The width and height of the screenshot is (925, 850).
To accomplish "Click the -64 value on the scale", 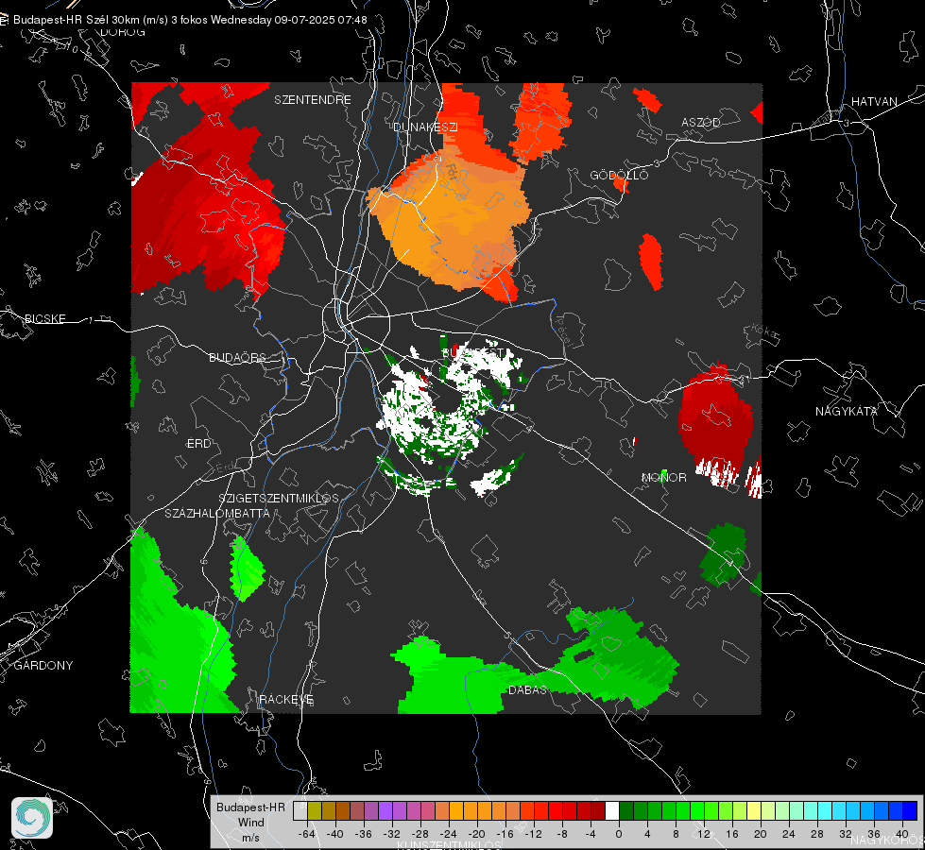I will [307, 834].
